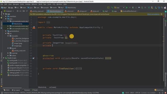Screen dimensions: 167x94
Task: Start debugging with the Debug bug icon
Action: [133, 8]
